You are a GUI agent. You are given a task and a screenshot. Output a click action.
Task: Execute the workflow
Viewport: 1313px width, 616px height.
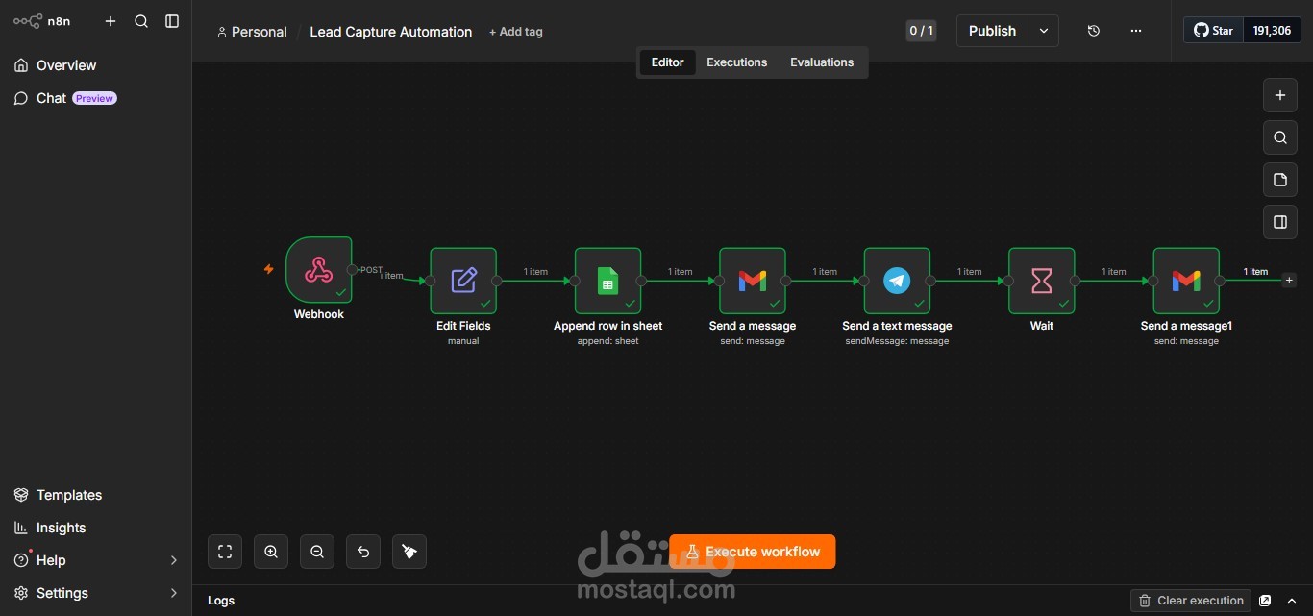[753, 552]
